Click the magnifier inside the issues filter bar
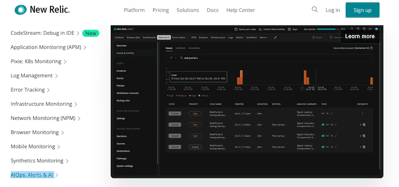Viewport: 399px width, 187px height. pyautogui.click(x=182, y=58)
